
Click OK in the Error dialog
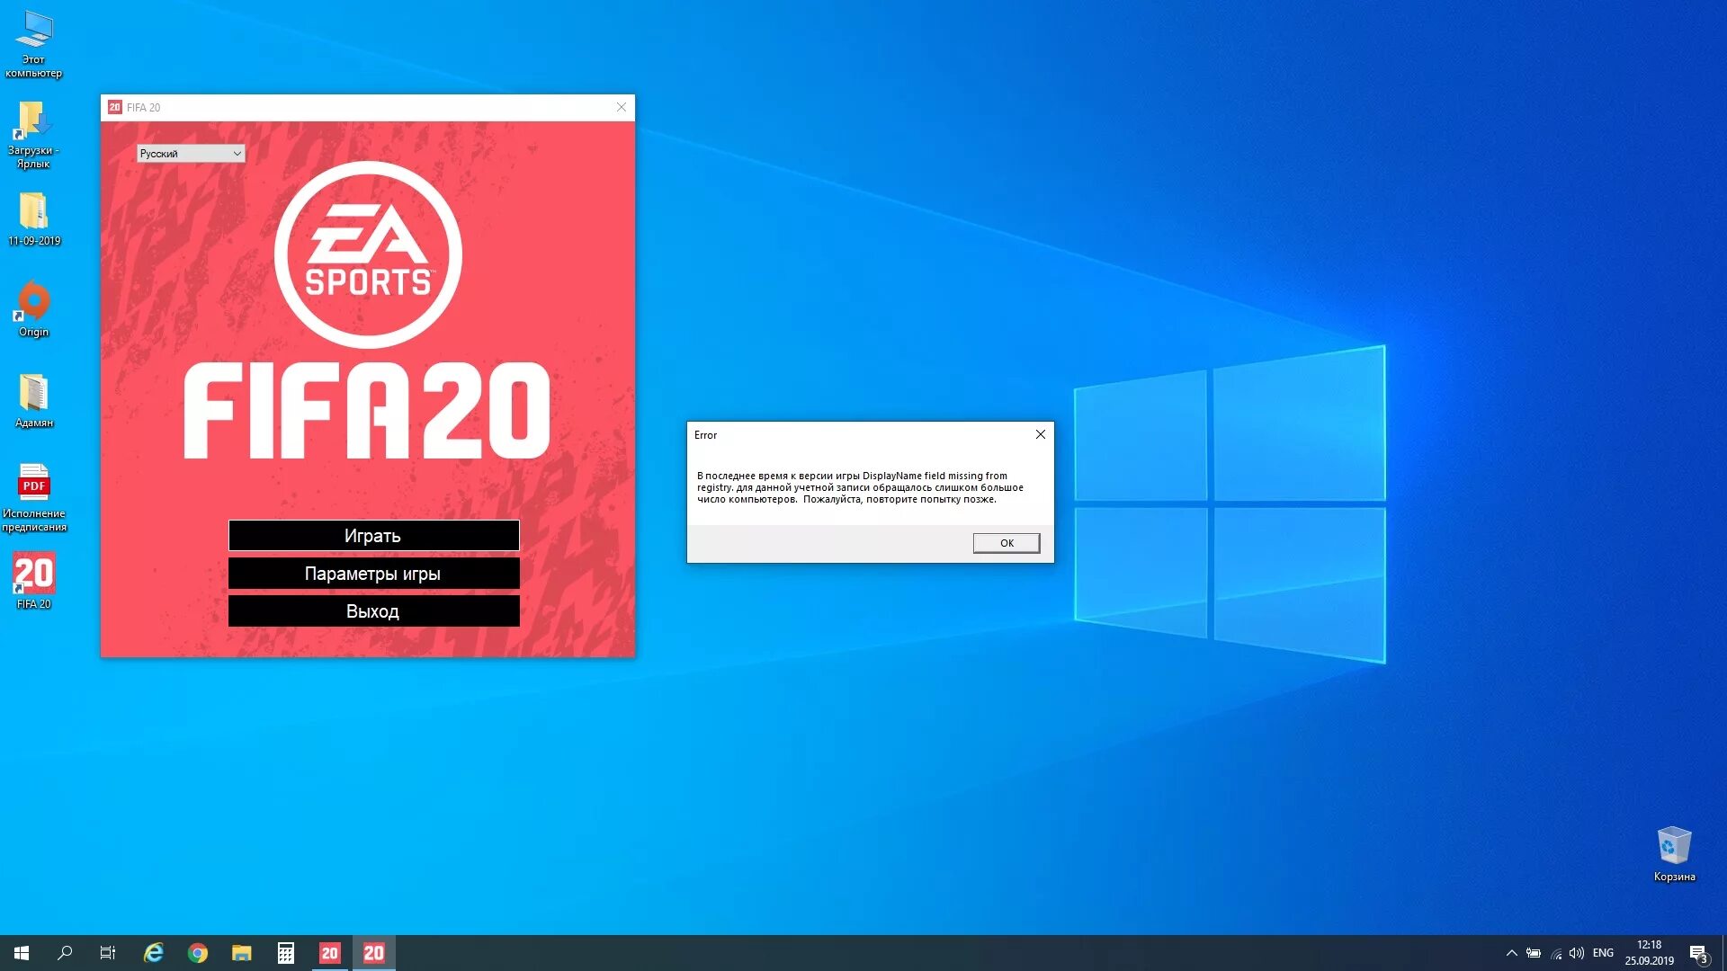tap(1007, 543)
